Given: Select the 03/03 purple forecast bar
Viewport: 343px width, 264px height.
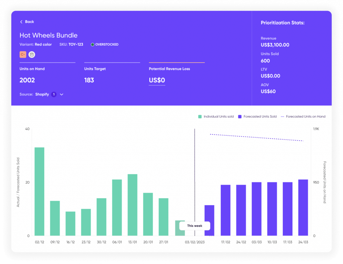Looking at the screenshot, I should [x=257, y=209].
